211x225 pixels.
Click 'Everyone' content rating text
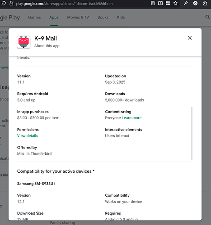pyautogui.click(x=113, y=118)
